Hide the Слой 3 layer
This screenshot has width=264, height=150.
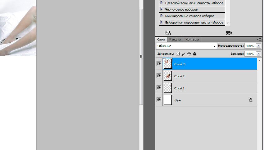(159, 63)
